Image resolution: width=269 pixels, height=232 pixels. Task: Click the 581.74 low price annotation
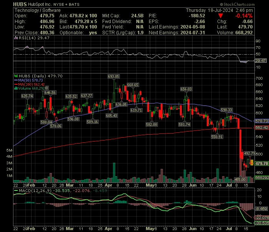[184, 124]
